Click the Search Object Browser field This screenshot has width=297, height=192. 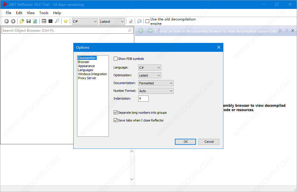(x=67, y=31)
